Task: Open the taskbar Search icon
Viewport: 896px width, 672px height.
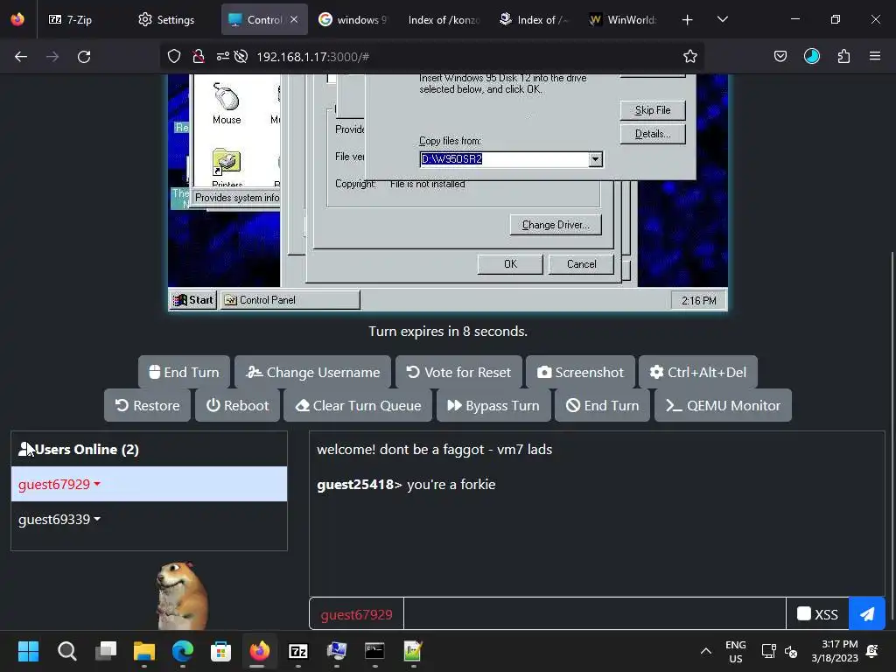Action: (x=66, y=651)
